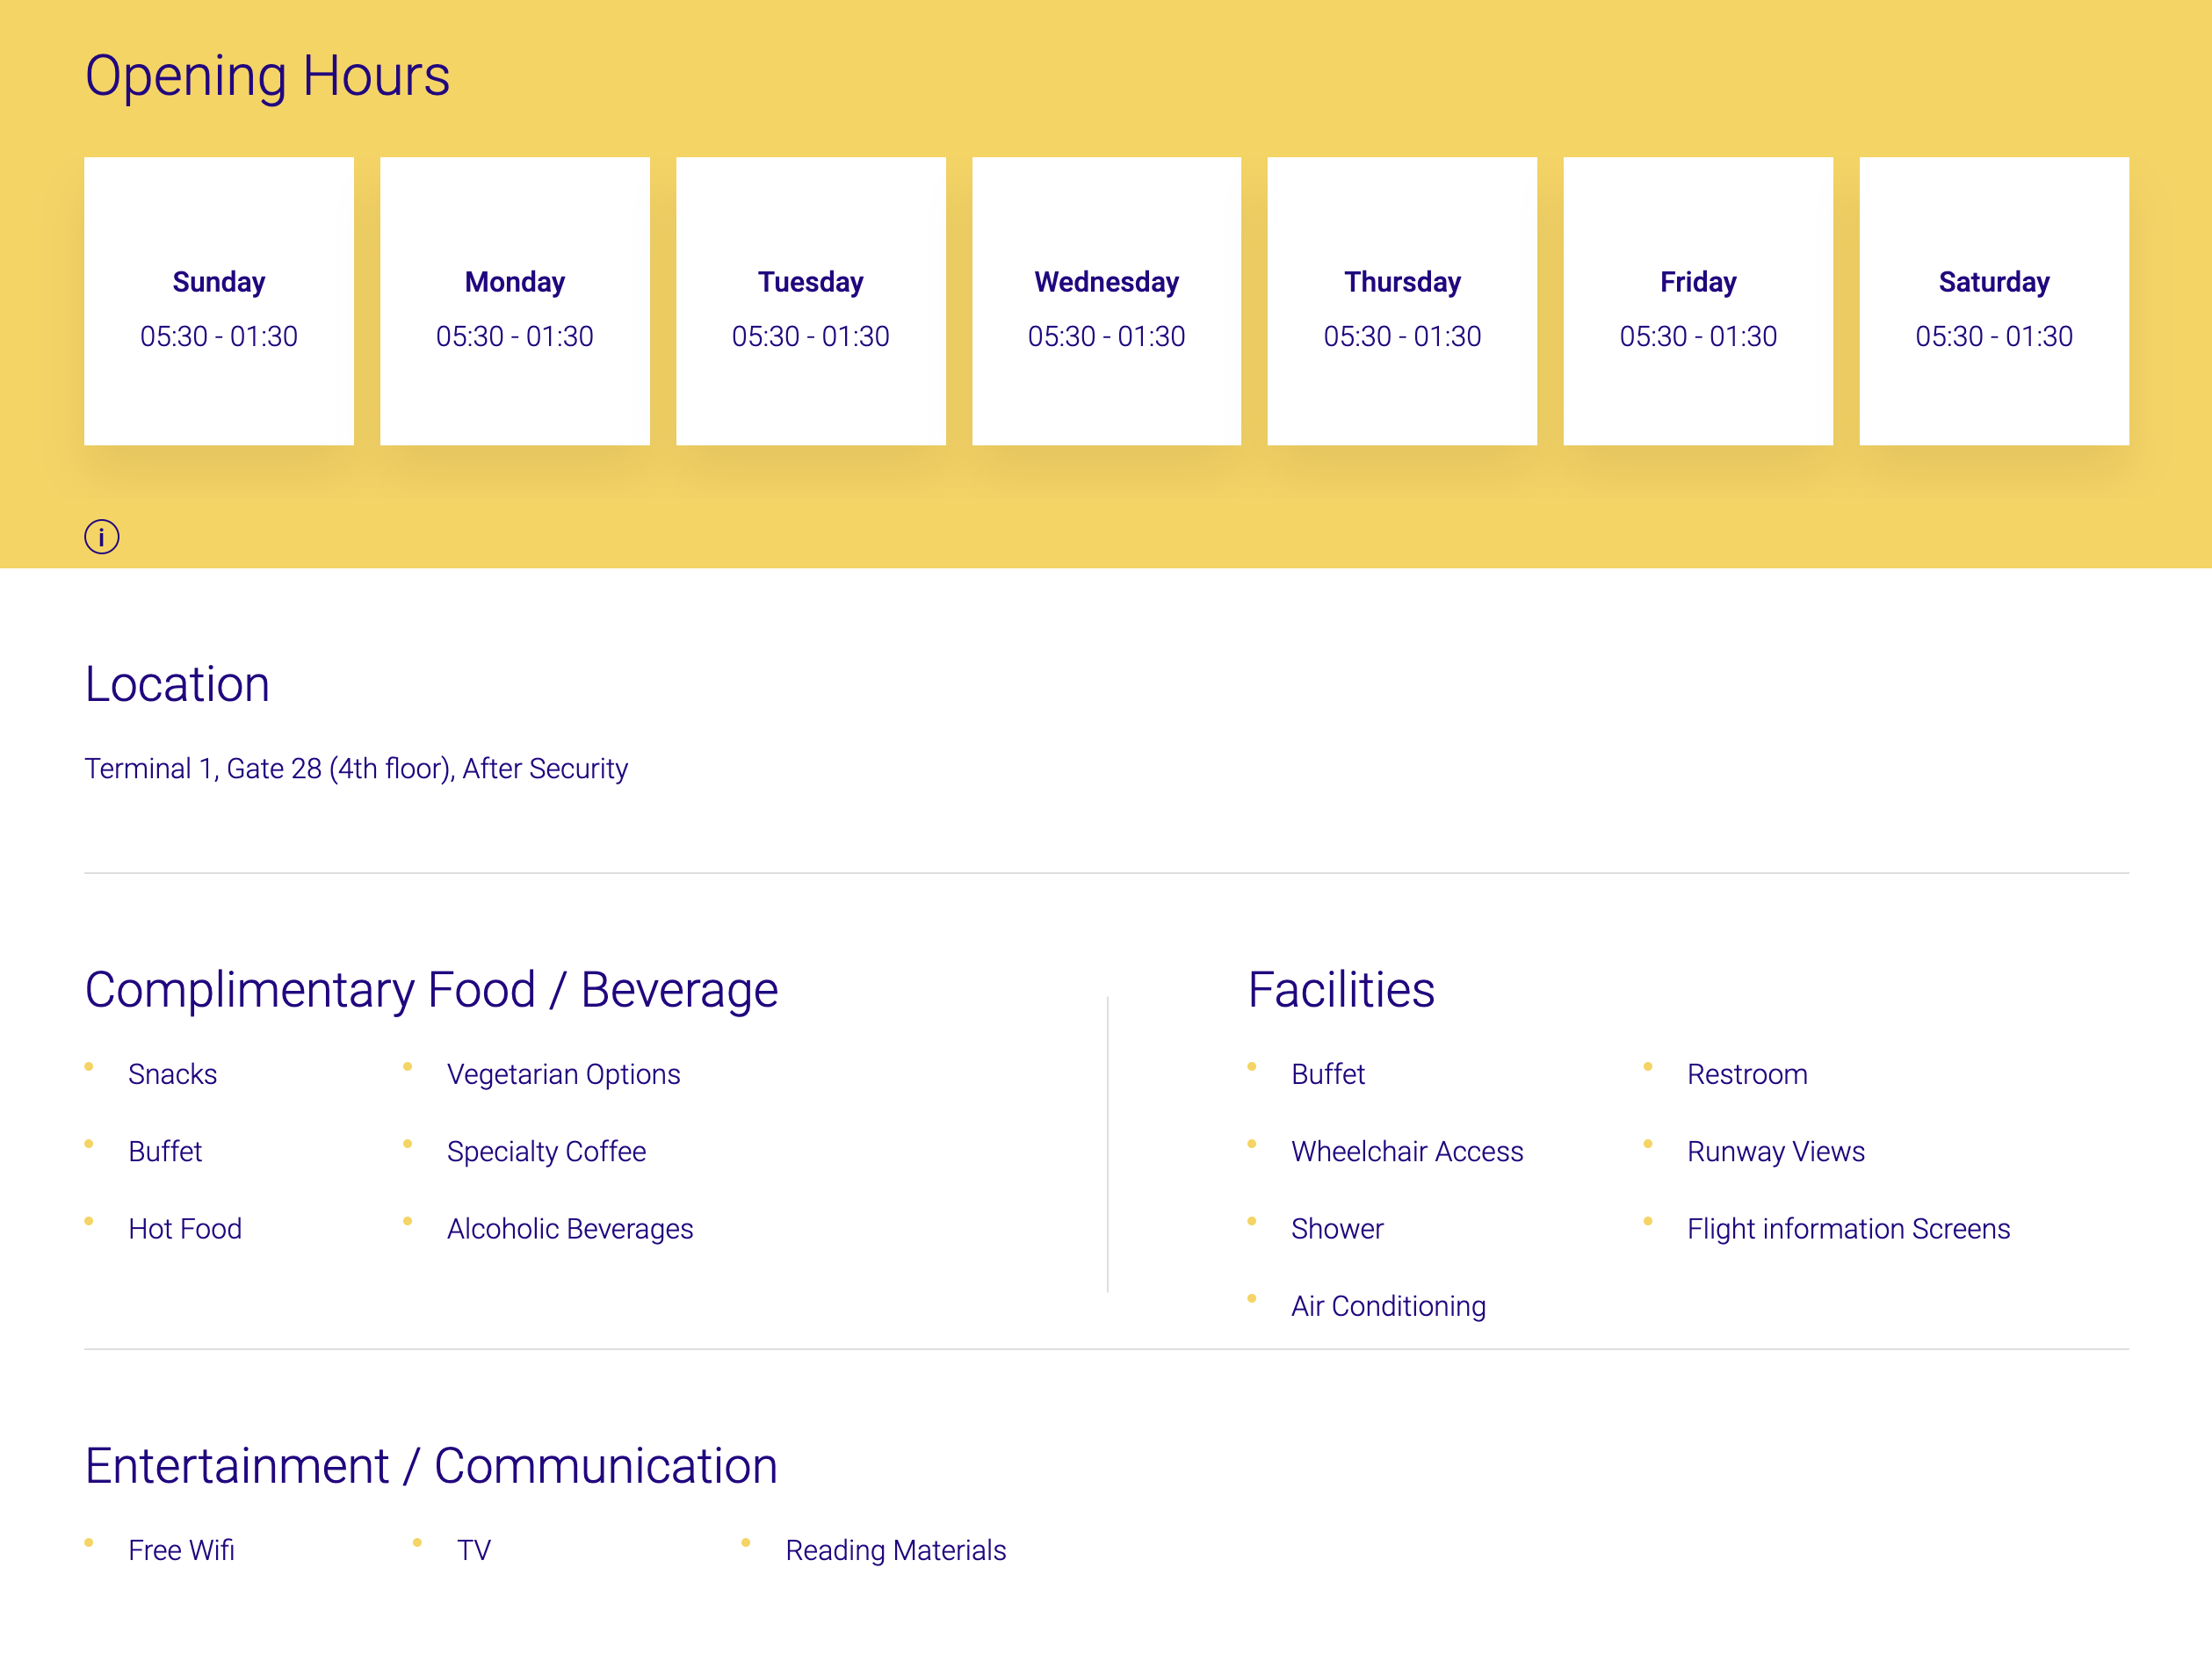Viewport: 2212px width, 1676px height.
Task: Select the Saturday opening hours card
Action: 1994,301
